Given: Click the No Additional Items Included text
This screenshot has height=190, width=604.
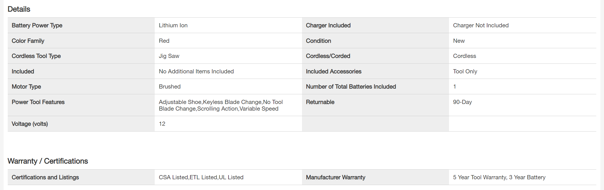Looking at the screenshot, I should click(x=196, y=71).
